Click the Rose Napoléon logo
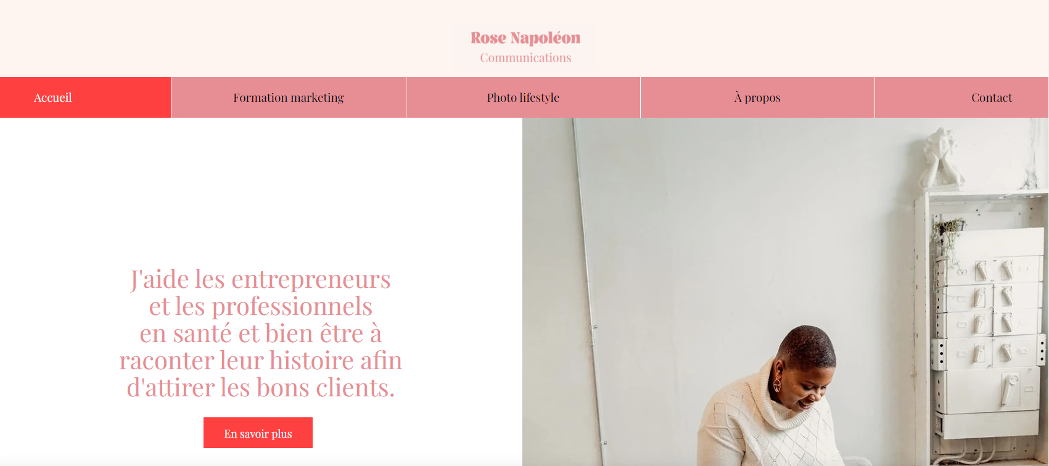This screenshot has width=1049, height=466. [x=525, y=38]
